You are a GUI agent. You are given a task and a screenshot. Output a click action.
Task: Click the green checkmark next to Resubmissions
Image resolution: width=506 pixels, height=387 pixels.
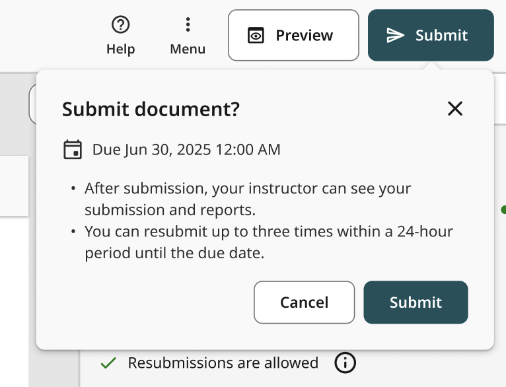pos(108,363)
